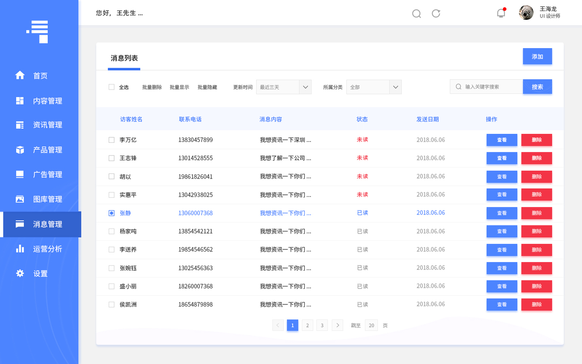
Task: Go to page 3
Action: 322,325
